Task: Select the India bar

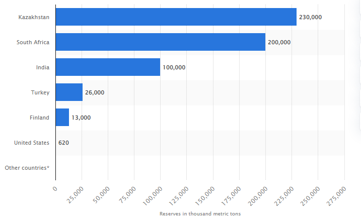Action: pyautogui.click(x=108, y=67)
